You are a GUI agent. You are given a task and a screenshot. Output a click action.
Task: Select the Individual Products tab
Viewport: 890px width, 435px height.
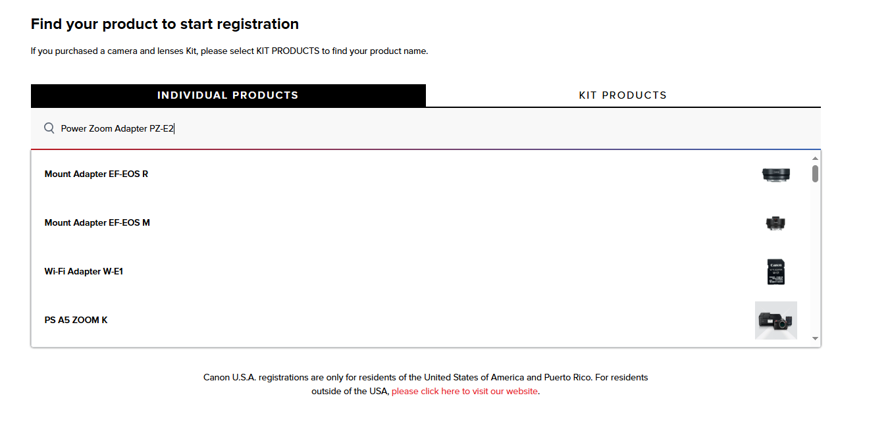(228, 95)
